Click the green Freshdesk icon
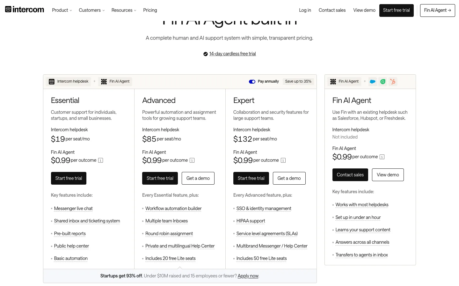 [x=383, y=82]
